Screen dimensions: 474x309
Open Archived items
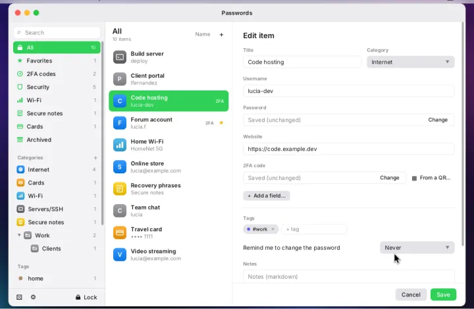pyautogui.click(x=57, y=140)
